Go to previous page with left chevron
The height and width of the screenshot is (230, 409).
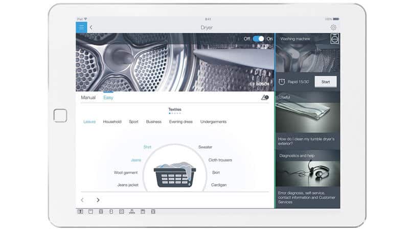[x=82, y=200]
